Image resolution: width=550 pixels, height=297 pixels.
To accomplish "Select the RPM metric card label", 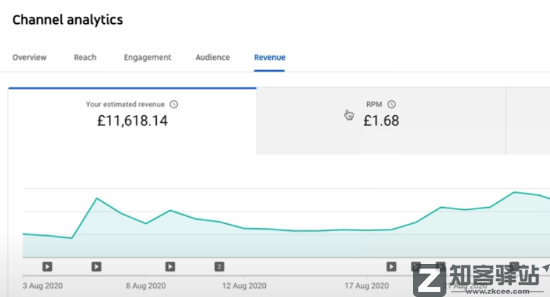I will click(x=373, y=105).
